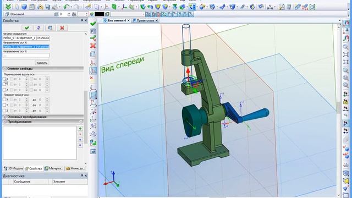
Task: Click the Направление оси Y input field
Action: tap(26, 56)
